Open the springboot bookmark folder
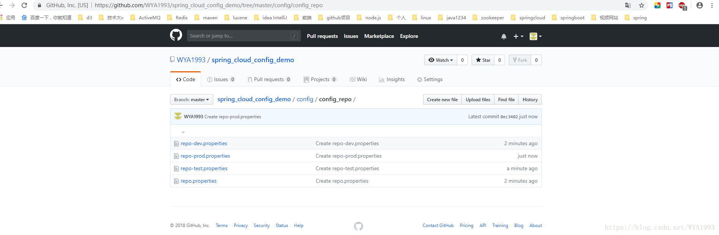 568,17
